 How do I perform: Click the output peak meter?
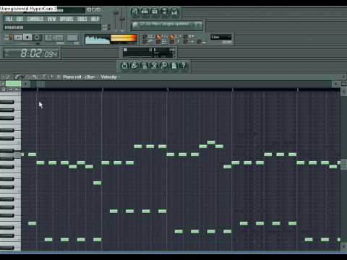124,39
